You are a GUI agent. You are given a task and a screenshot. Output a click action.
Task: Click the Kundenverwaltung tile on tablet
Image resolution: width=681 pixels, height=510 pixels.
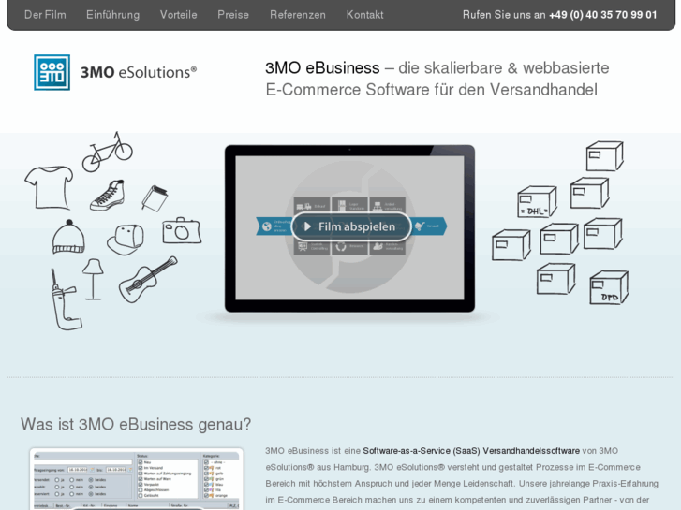[388, 247]
